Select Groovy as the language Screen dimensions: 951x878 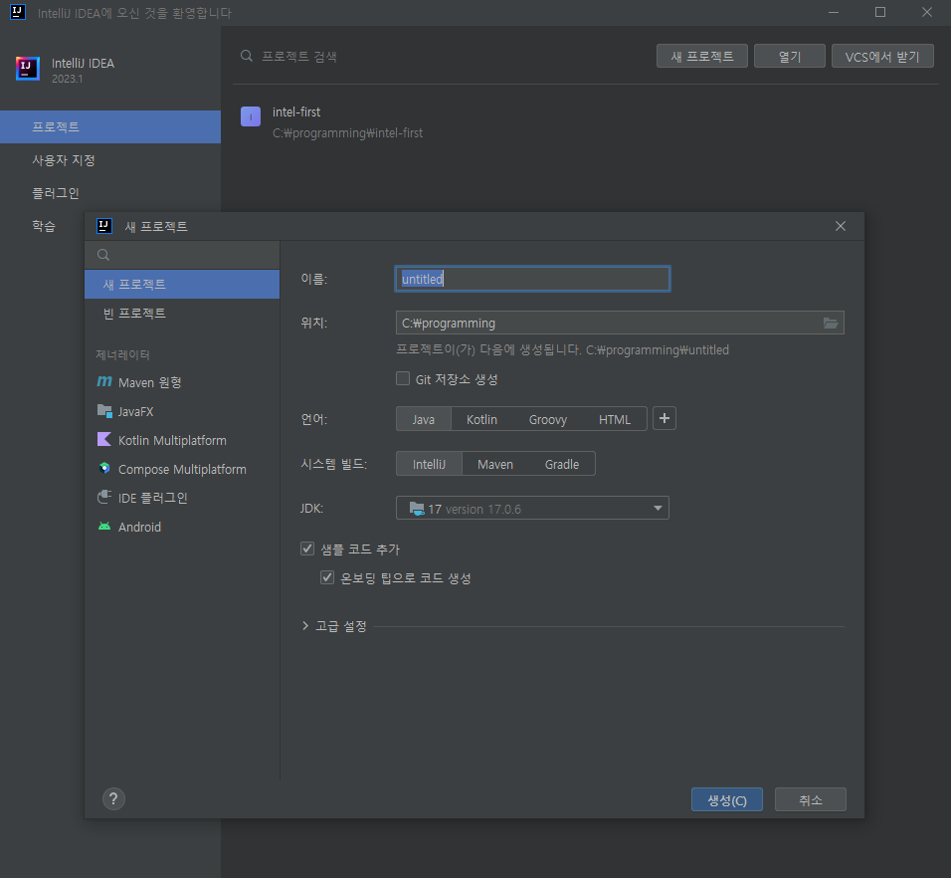pyautogui.click(x=548, y=419)
